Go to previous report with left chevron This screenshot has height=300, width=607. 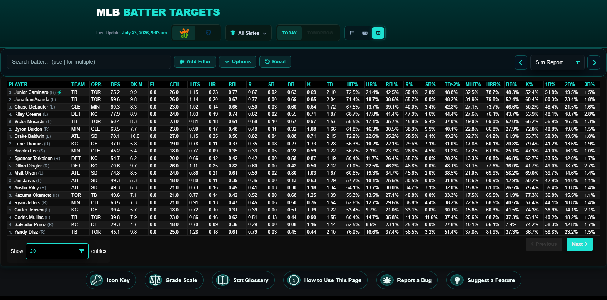[x=521, y=62]
